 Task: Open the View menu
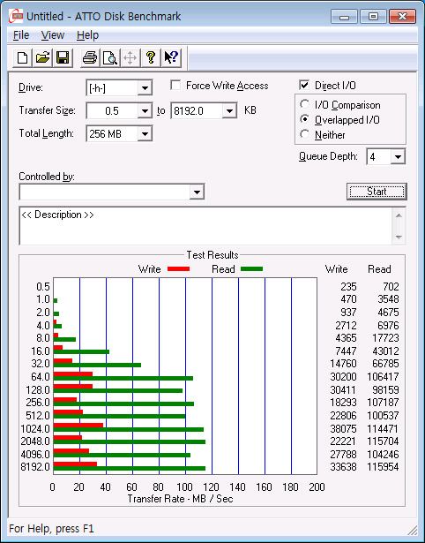(x=53, y=35)
